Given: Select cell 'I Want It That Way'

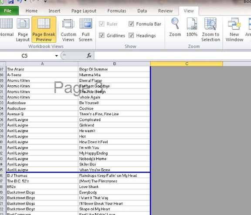Looking at the screenshot, I should pyautogui.click(x=114, y=198).
